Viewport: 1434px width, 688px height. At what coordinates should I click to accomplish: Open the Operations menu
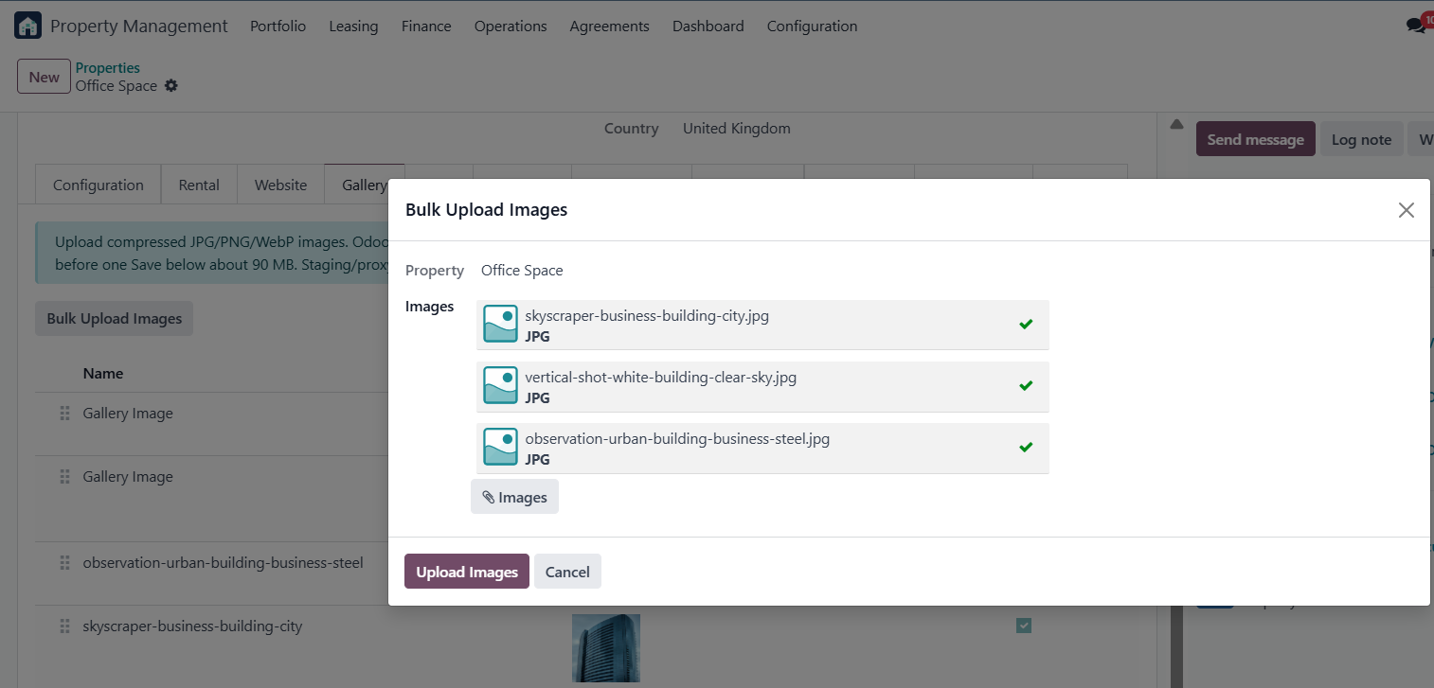click(x=511, y=26)
